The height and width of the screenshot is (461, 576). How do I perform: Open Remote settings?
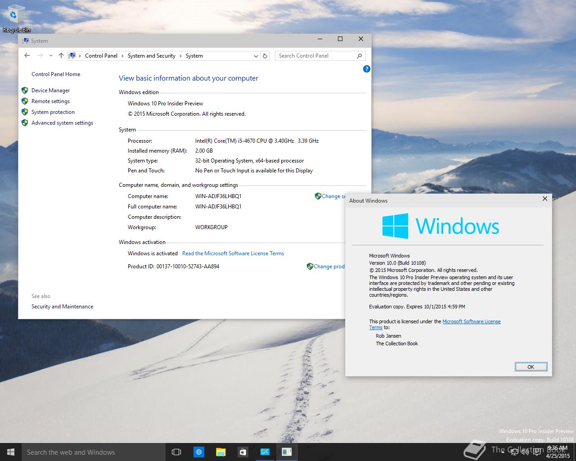tap(50, 101)
